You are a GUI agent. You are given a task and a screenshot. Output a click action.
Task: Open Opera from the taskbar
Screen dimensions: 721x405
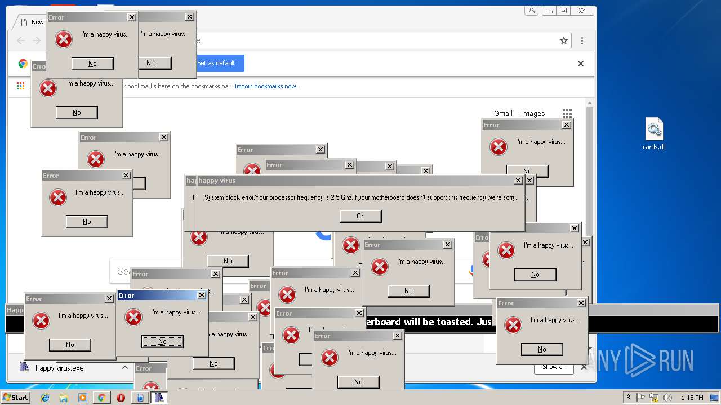click(x=121, y=398)
